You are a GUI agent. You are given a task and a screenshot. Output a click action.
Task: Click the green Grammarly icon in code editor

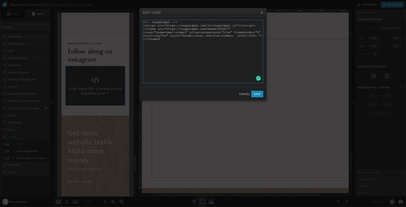259,78
